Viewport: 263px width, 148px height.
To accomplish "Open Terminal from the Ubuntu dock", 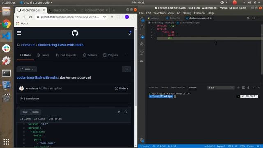I will pos(7,73).
